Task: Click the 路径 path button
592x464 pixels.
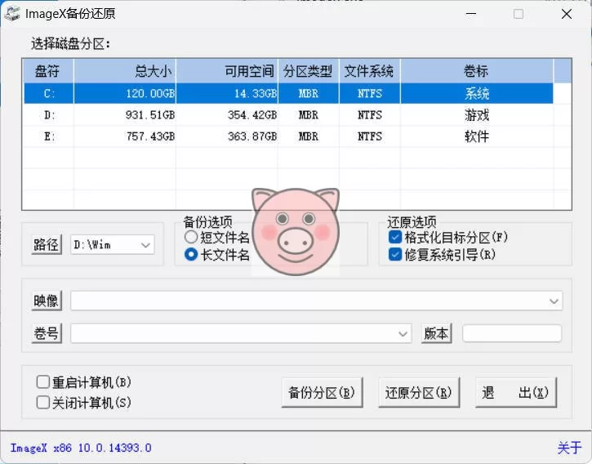Action: point(47,244)
